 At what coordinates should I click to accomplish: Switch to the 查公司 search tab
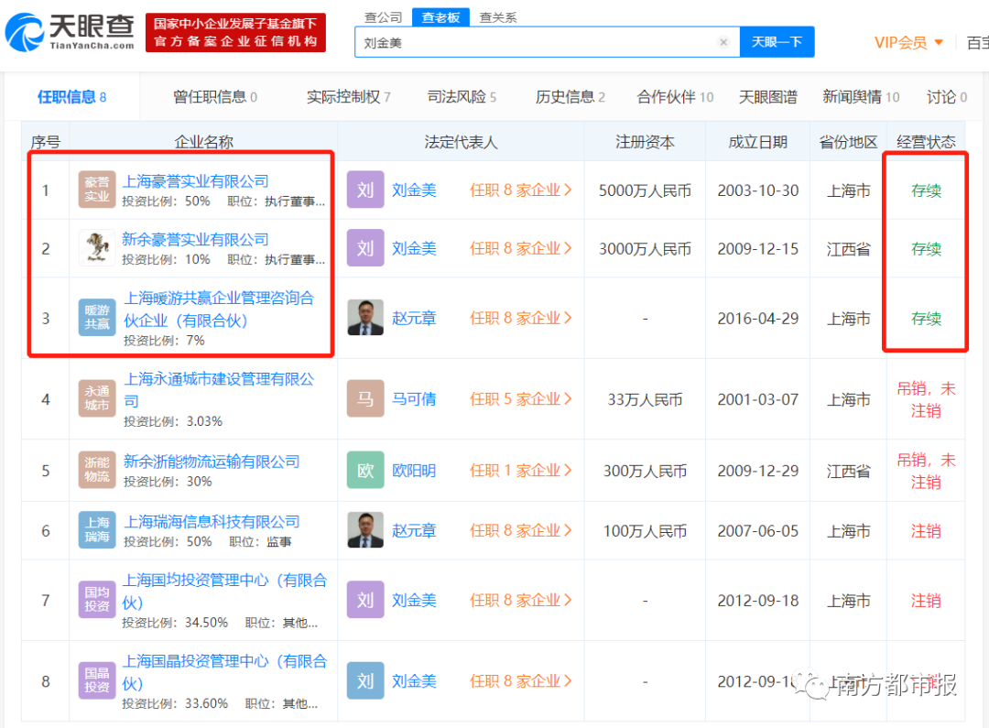tap(383, 17)
